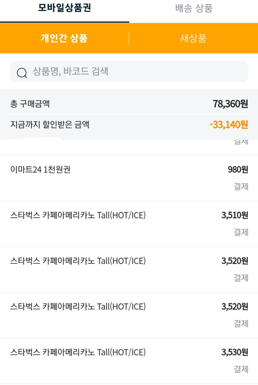Switch to the 모바일상품권 tab

[64, 8]
